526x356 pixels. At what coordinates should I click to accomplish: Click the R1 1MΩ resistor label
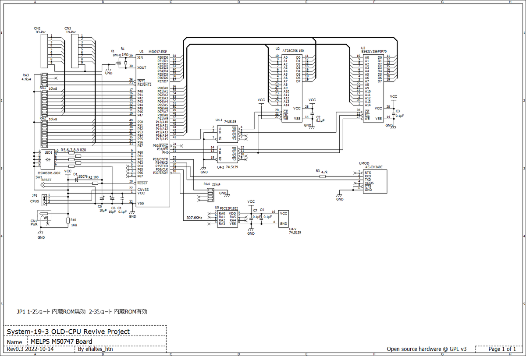(124, 51)
